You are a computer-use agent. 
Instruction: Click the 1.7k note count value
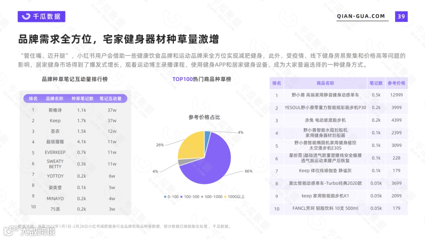click(x=81, y=121)
